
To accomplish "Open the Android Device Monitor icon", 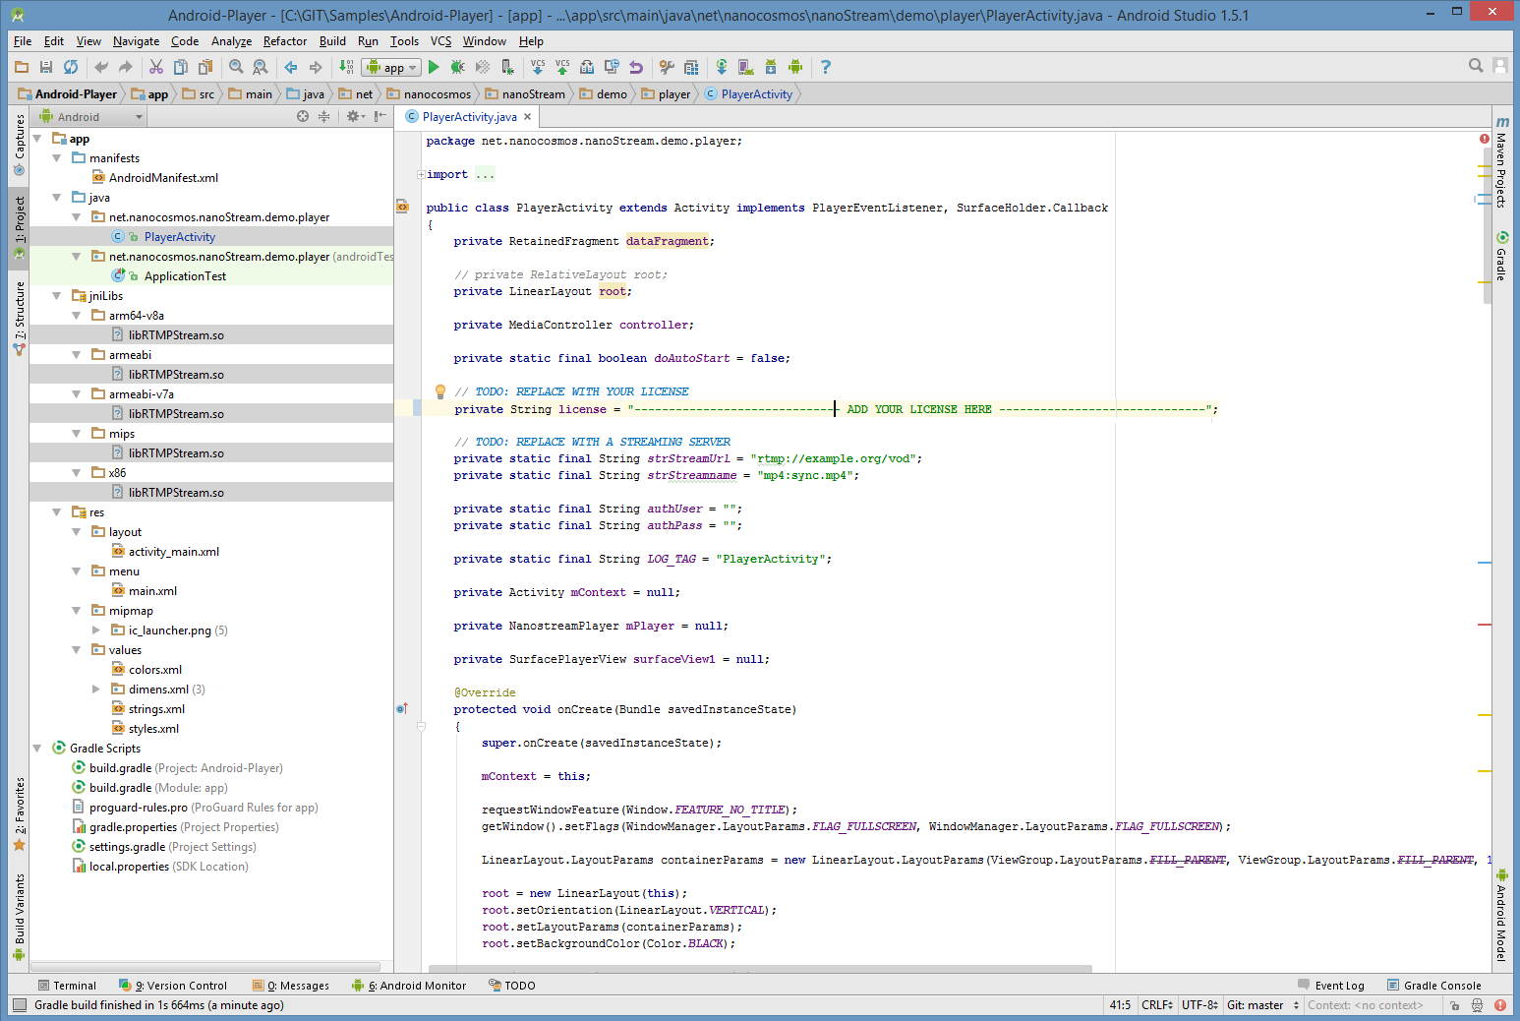I will click(x=795, y=67).
